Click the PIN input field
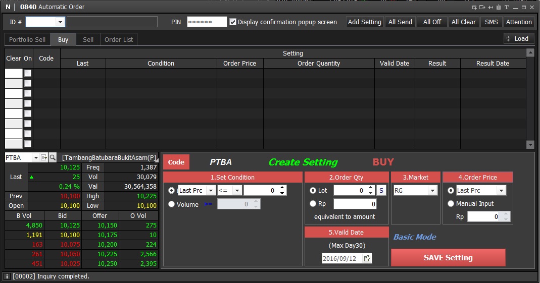The image size is (540, 283). point(207,22)
